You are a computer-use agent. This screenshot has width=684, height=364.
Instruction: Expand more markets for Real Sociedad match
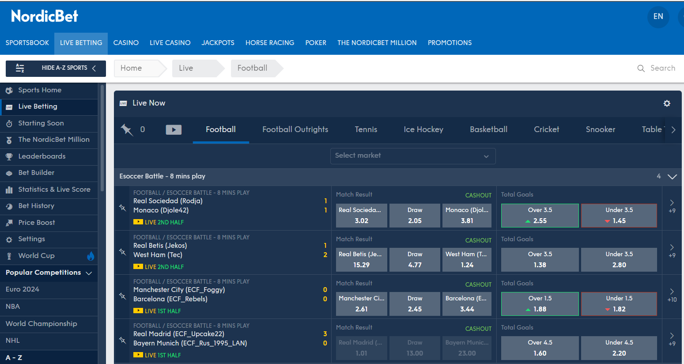[x=672, y=206]
